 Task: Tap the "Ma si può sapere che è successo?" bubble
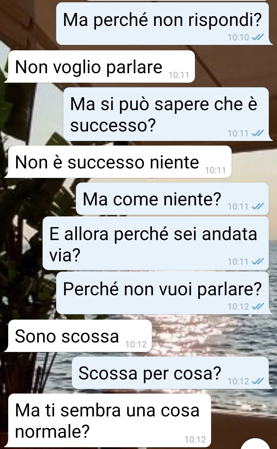point(168,114)
